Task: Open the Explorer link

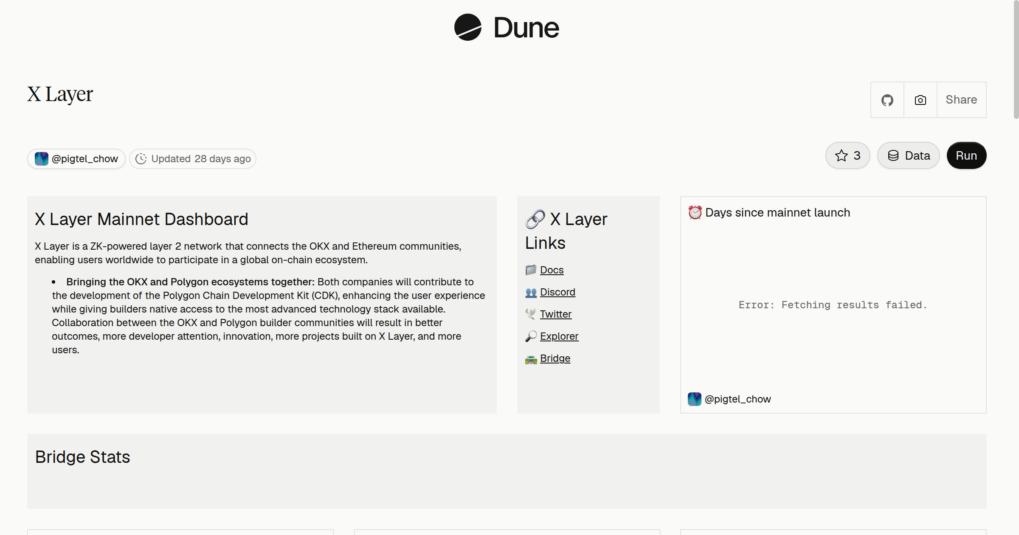Action: point(559,336)
